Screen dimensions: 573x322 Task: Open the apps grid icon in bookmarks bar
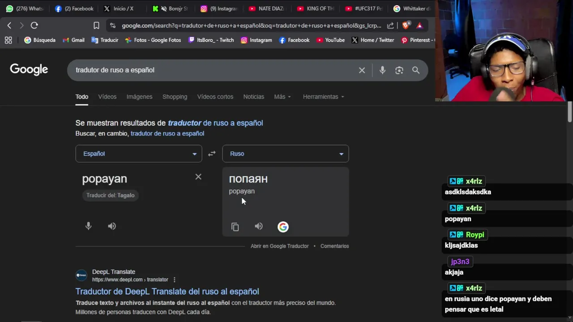click(x=8, y=40)
